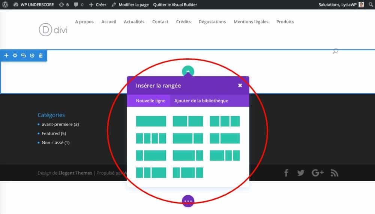375x214 pixels.
Task: Click Modifier la page
Action: click(130, 5)
